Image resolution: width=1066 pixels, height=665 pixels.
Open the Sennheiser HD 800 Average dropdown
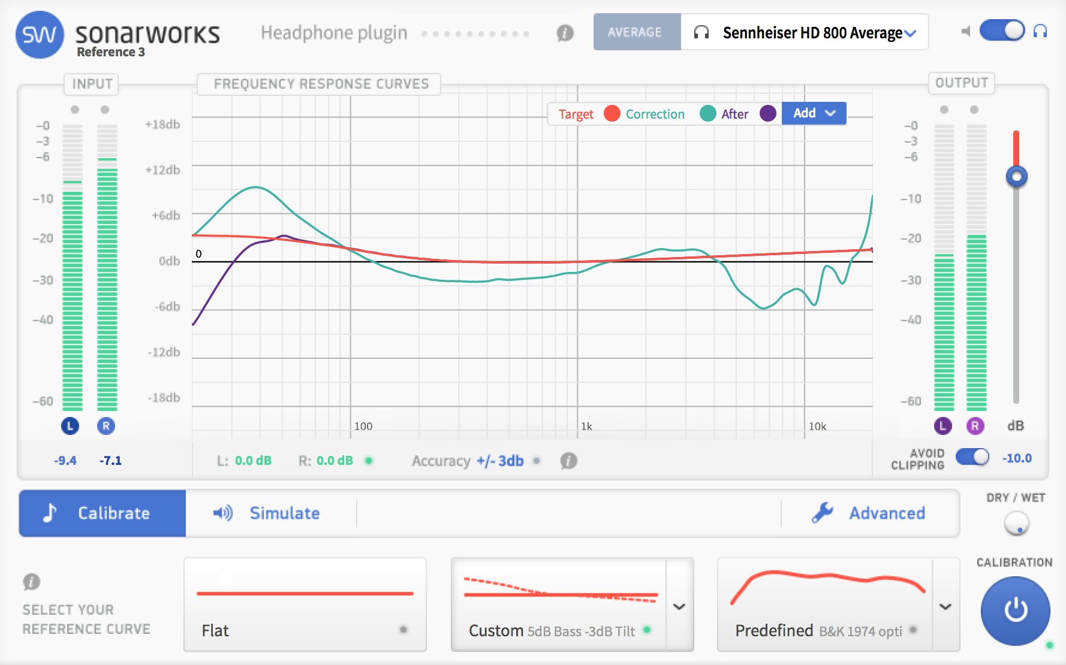(805, 32)
